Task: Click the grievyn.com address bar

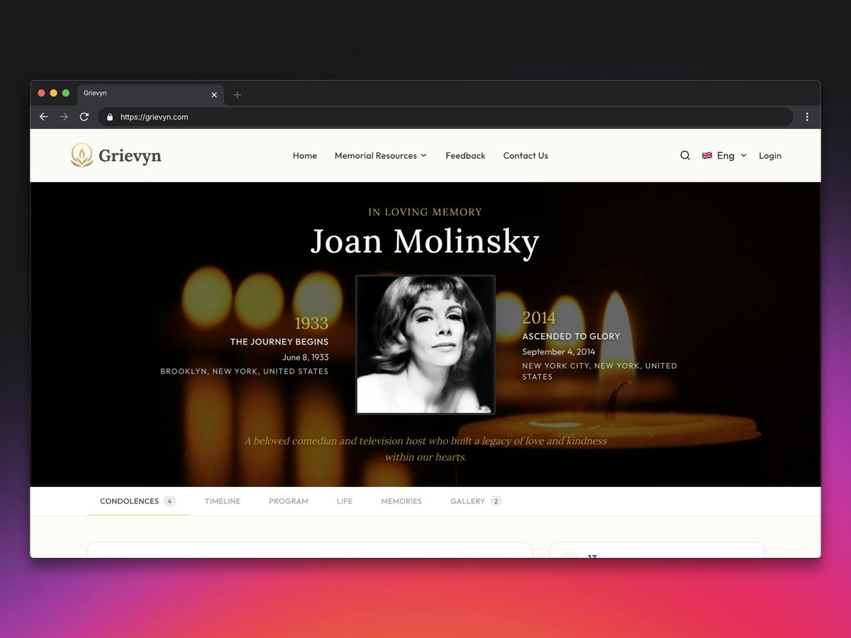Action: tap(445, 117)
